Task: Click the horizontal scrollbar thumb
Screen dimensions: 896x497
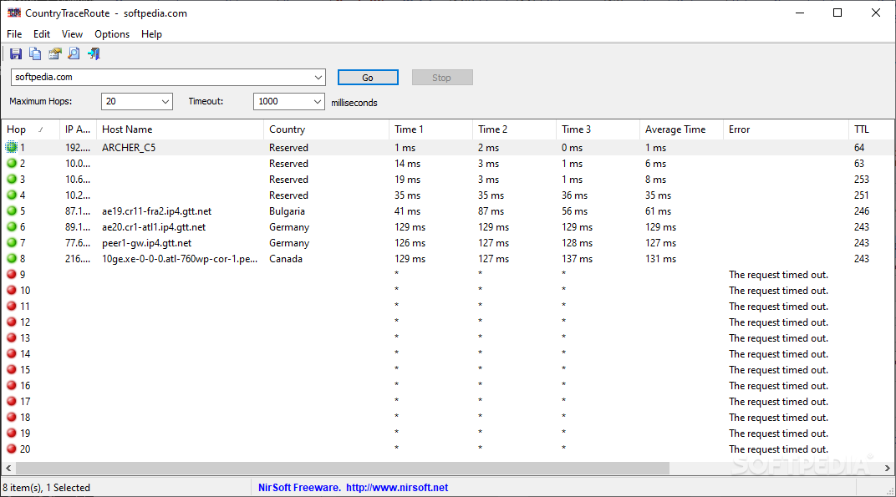Action: (343, 468)
